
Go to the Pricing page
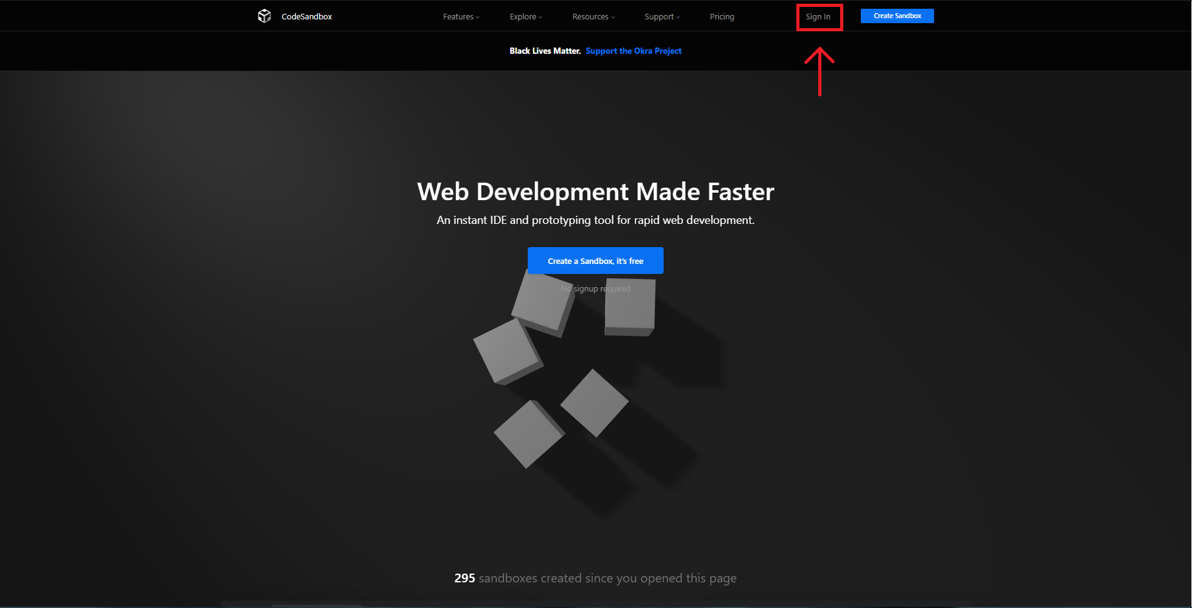[x=722, y=17]
